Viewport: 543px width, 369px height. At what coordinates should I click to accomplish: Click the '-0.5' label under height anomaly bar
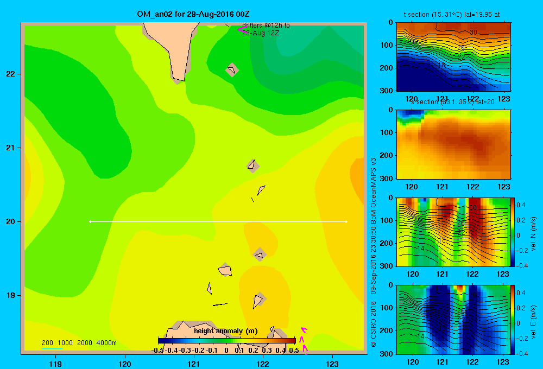(157, 350)
